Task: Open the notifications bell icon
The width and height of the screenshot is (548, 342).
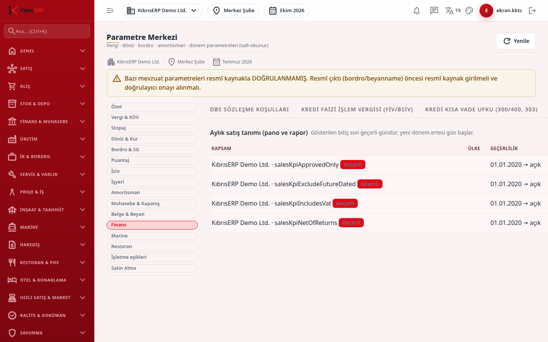Action: coord(417,11)
